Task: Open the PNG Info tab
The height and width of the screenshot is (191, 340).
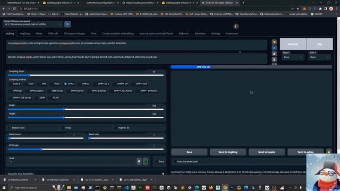Action: point(53,33)
